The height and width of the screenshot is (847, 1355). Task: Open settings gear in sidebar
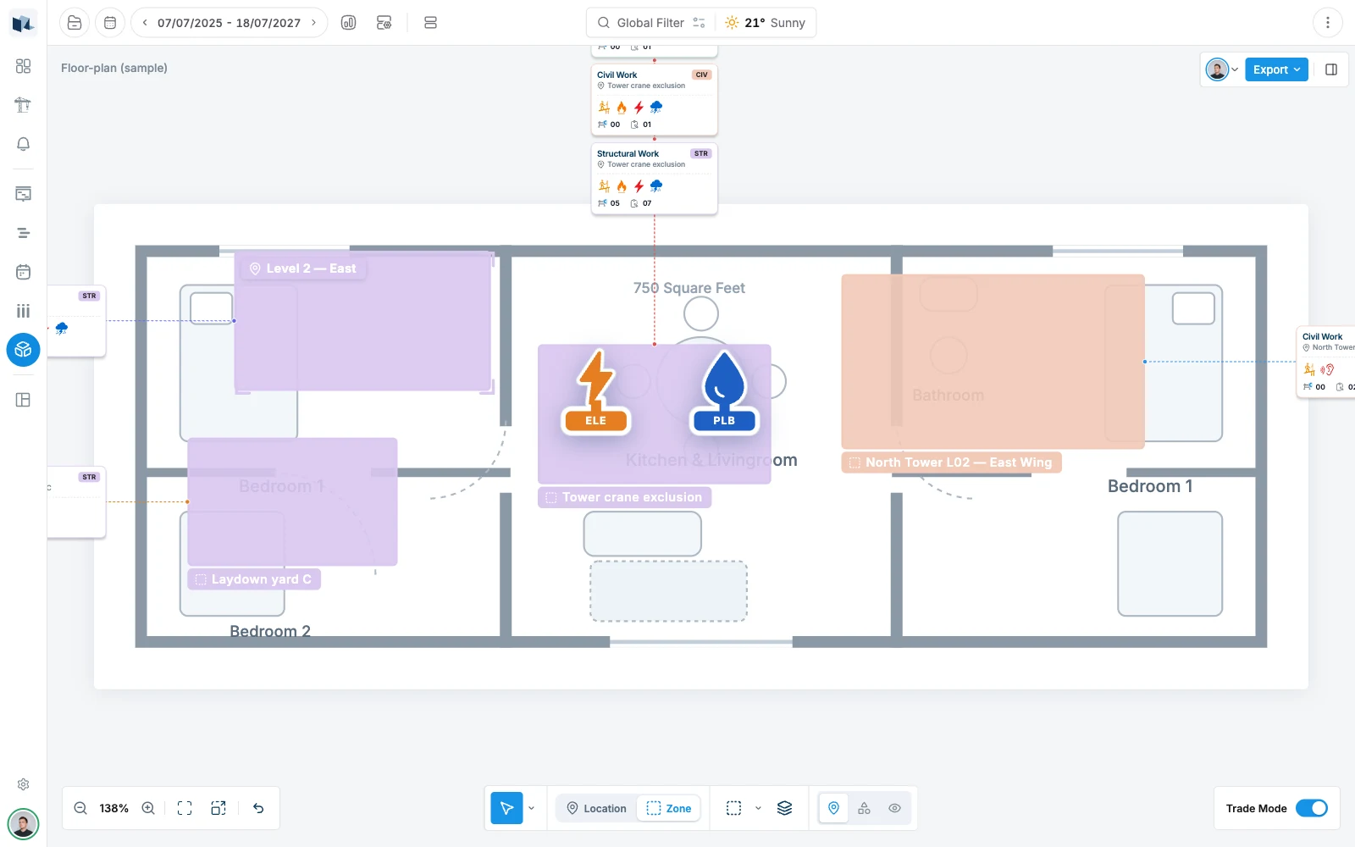[x=23, y=784]
